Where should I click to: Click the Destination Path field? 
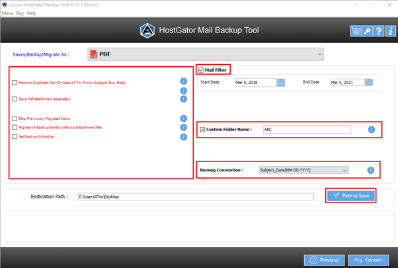click(x=196, y=197)
